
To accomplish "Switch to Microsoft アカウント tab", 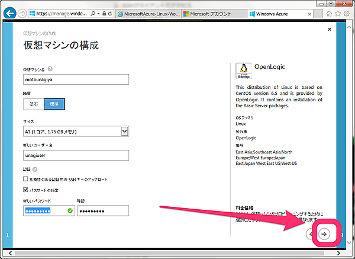I will tap(214, 14).
